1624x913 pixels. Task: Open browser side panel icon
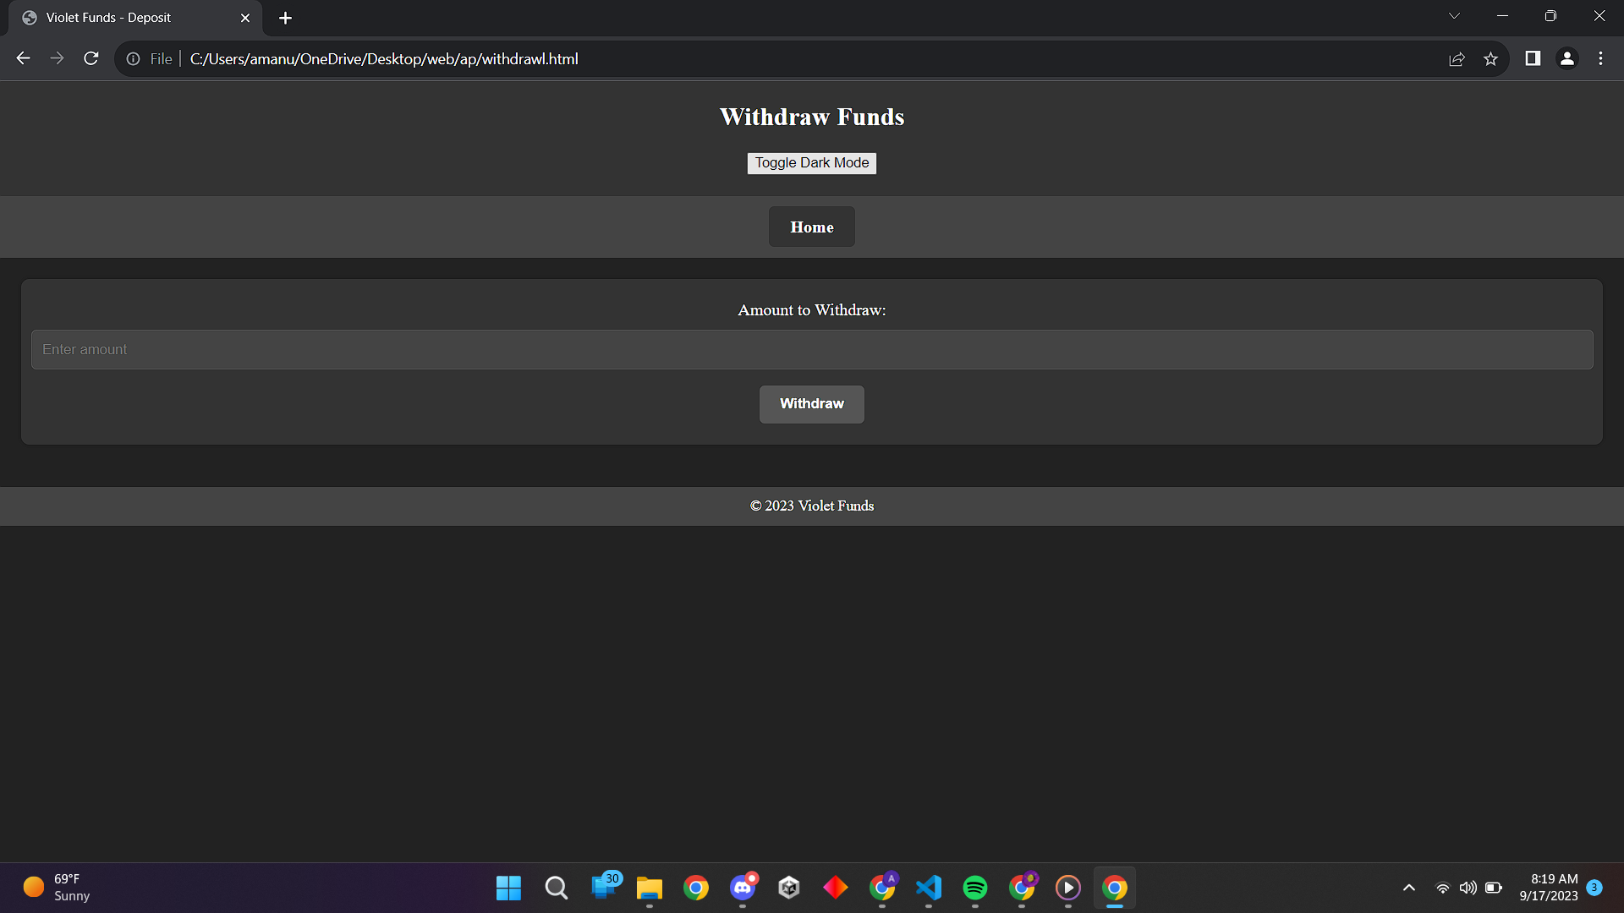1533,58
